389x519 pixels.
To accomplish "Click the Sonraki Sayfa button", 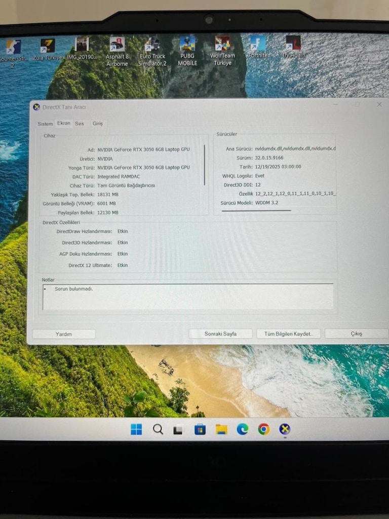I will pos(220,333).
